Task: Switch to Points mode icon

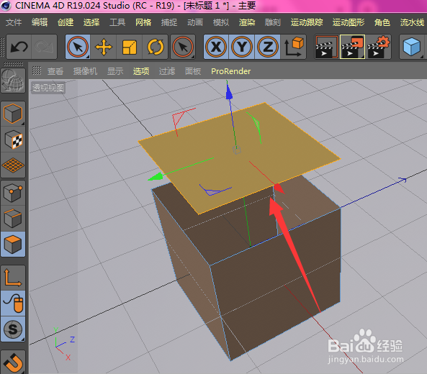Action: point(13,193)
